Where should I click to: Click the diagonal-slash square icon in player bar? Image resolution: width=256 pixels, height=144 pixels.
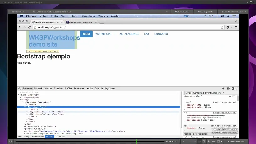204,142
